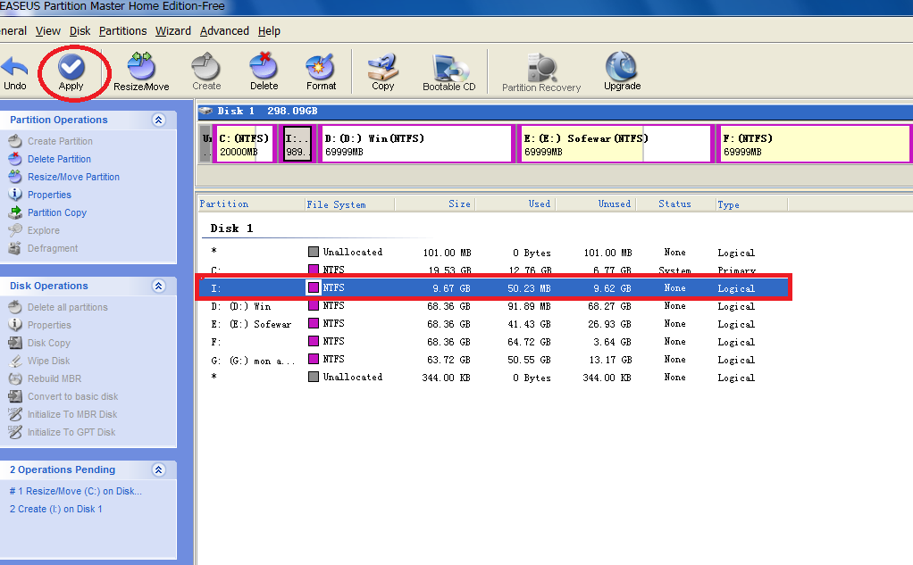This screenshot has height=565, width=913.
Task: Sort by File System column header
Action: click(x=350, y=204)
